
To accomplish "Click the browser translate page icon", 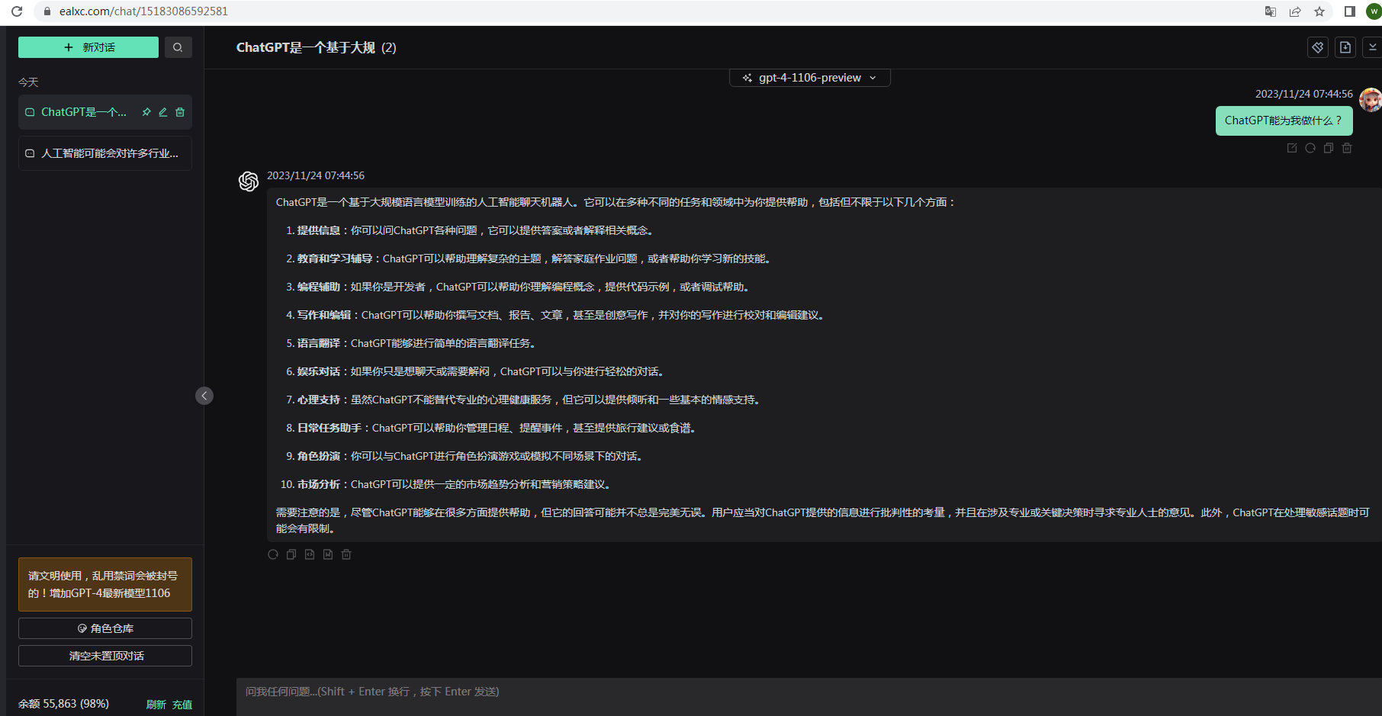I will pyautogui.click(x=1271, y=11).
